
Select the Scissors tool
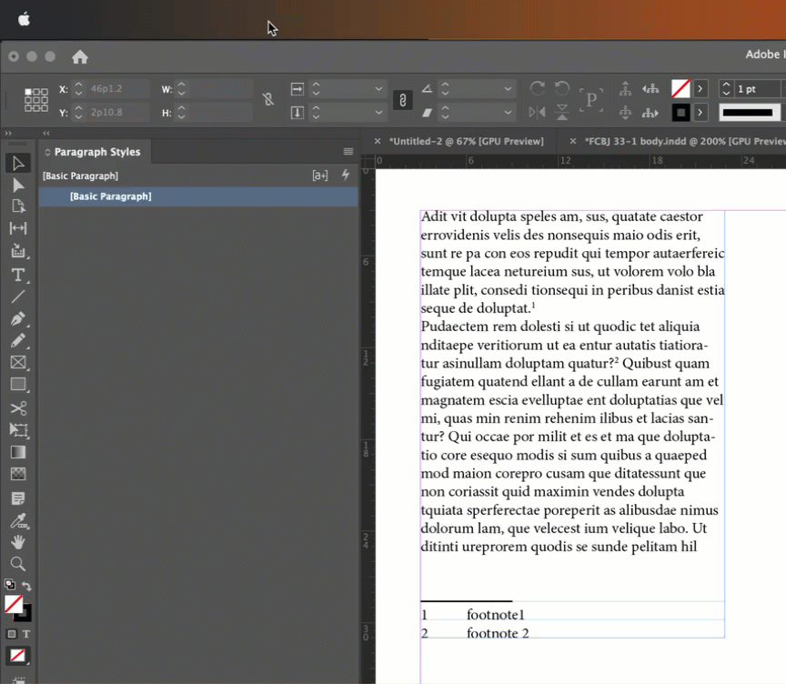(18, 408)
